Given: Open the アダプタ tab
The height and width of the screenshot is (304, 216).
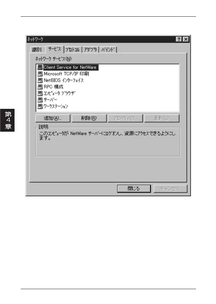Looking at the screenshot, I should tap(91, 50).
